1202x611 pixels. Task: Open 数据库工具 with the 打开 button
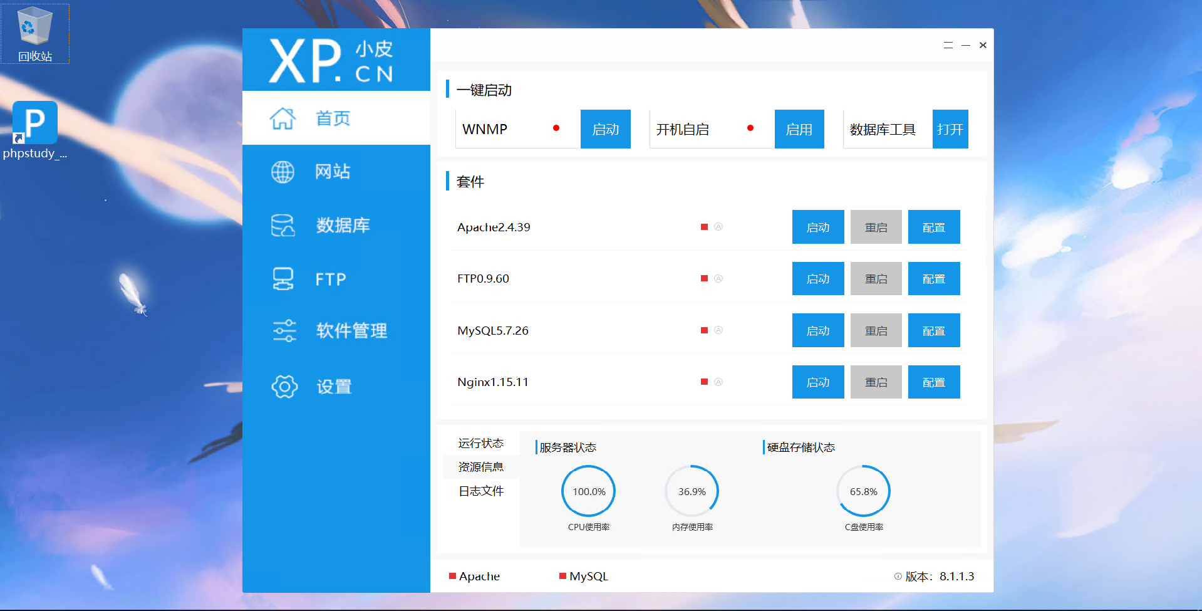950,129
